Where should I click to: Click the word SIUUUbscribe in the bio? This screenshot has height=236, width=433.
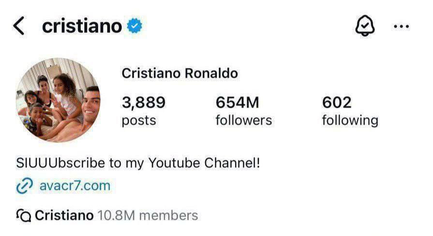pos(60,162)
